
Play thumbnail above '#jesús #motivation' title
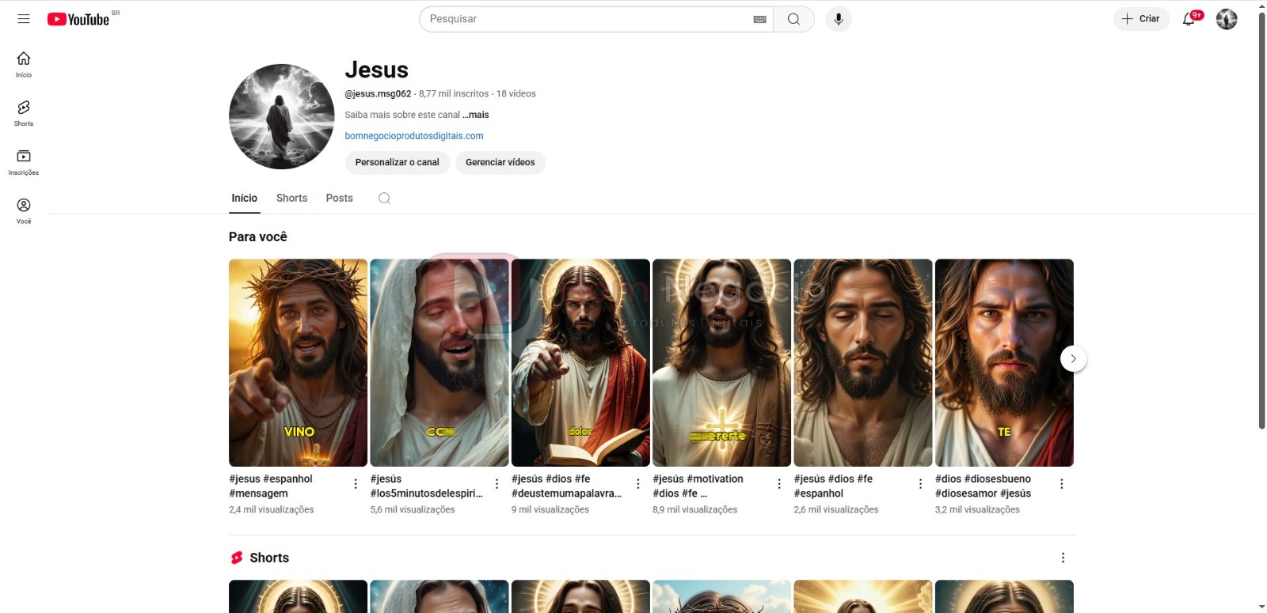pos(721,363)
